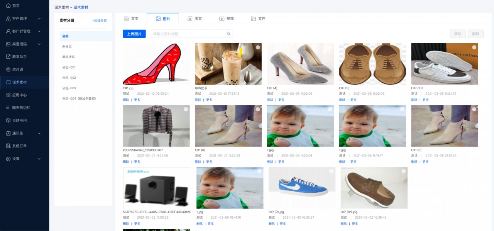
Task: Tick circle on OIP (6) image dated 21:12:52
Action: pos(474,109)
